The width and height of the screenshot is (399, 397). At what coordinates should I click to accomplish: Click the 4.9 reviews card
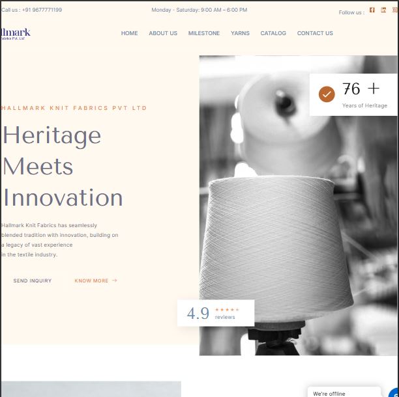click(216, 313)
